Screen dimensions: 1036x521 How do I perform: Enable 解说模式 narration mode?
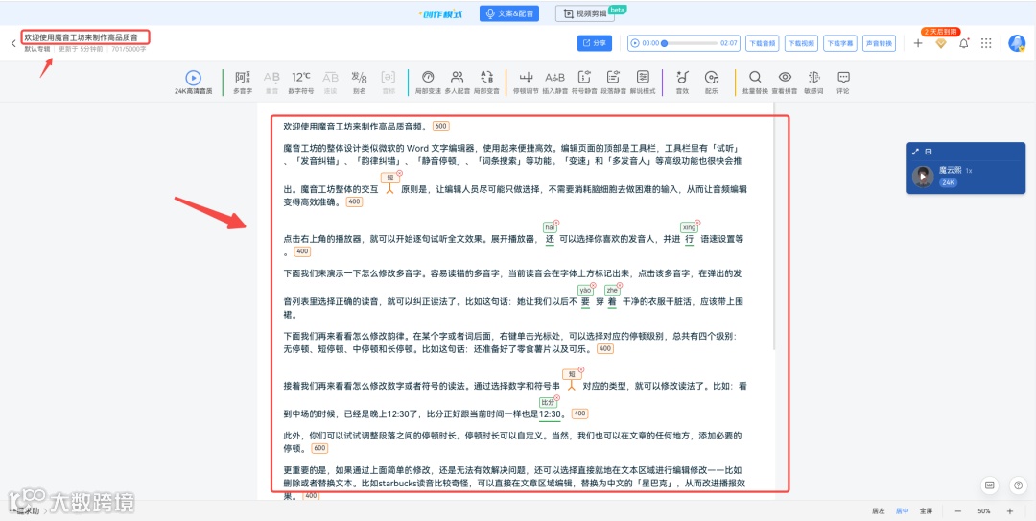click(642, 83)
